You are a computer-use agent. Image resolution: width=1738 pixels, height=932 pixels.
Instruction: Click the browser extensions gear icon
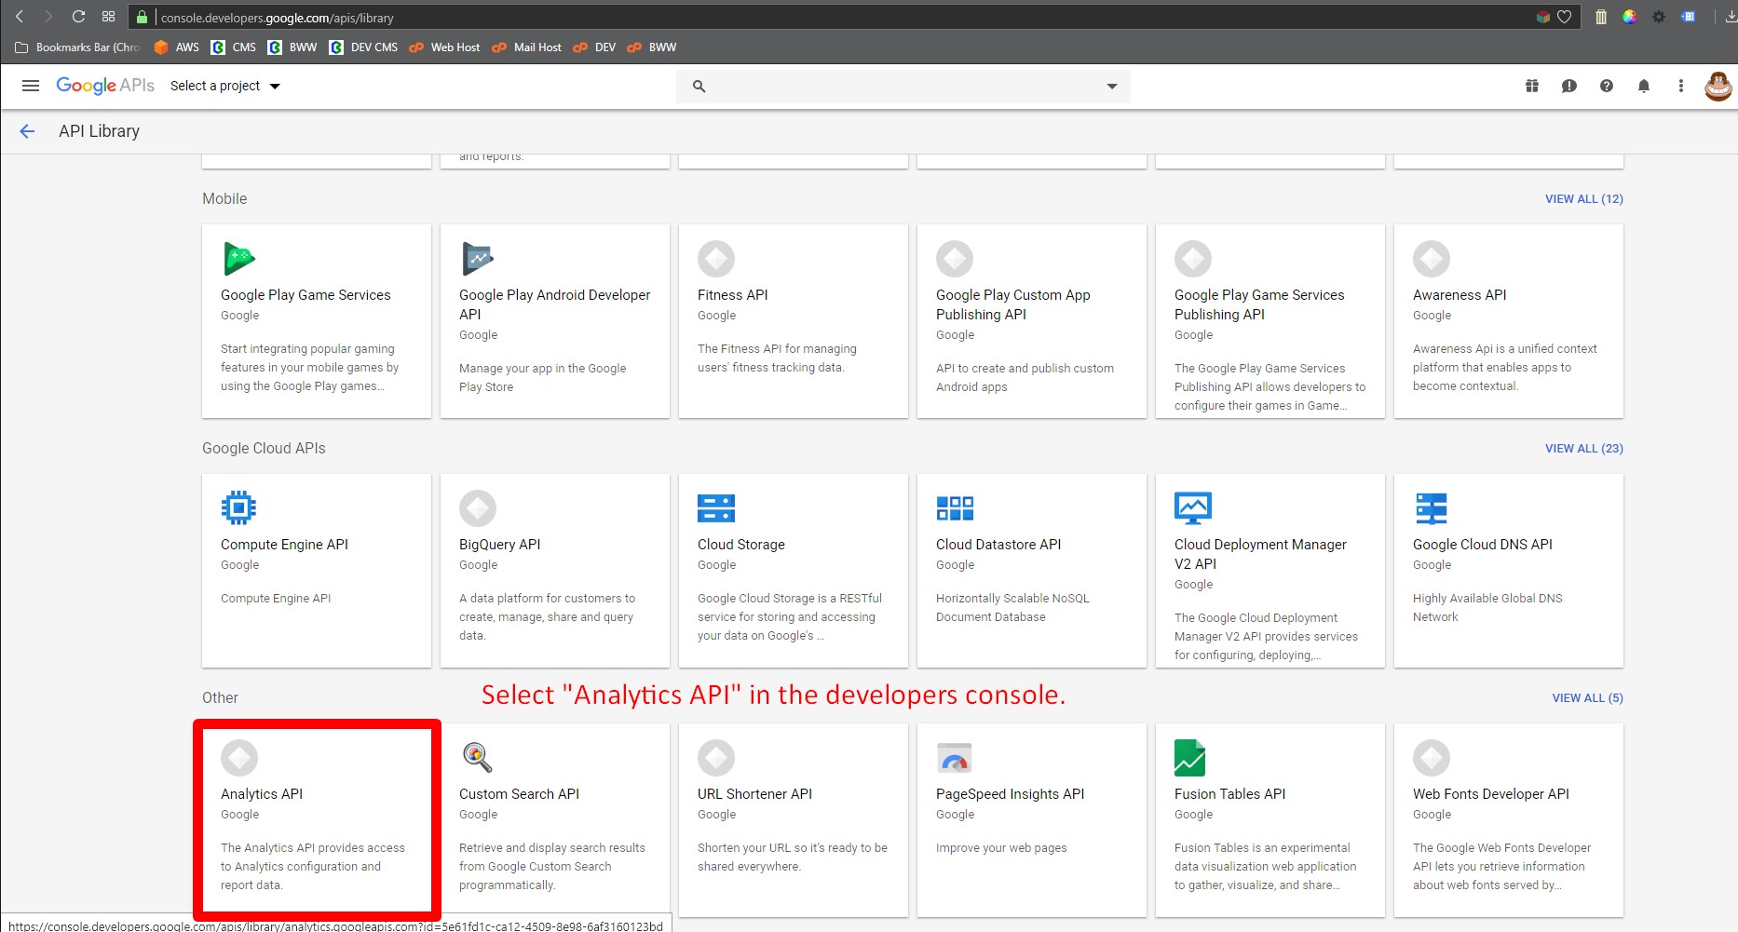pyautogui.click(x=1659, y=17)
